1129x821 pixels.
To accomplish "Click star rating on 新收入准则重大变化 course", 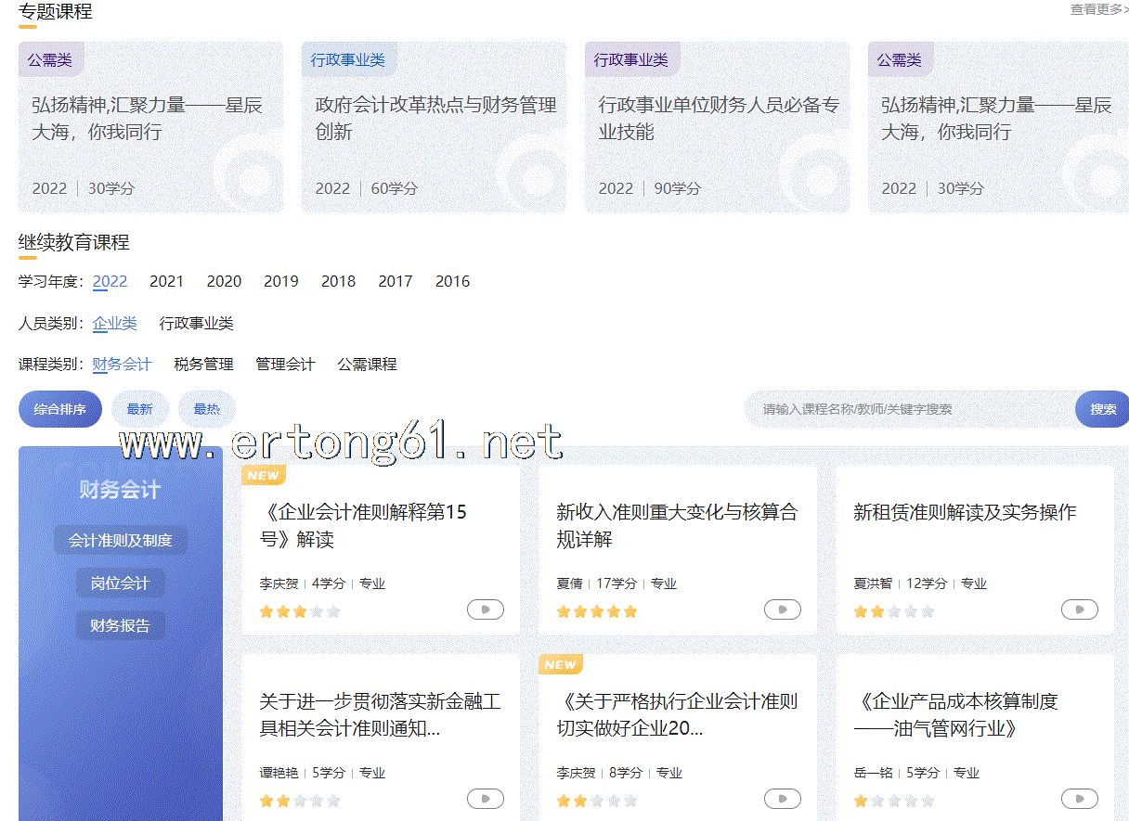I will pos(597,611).
